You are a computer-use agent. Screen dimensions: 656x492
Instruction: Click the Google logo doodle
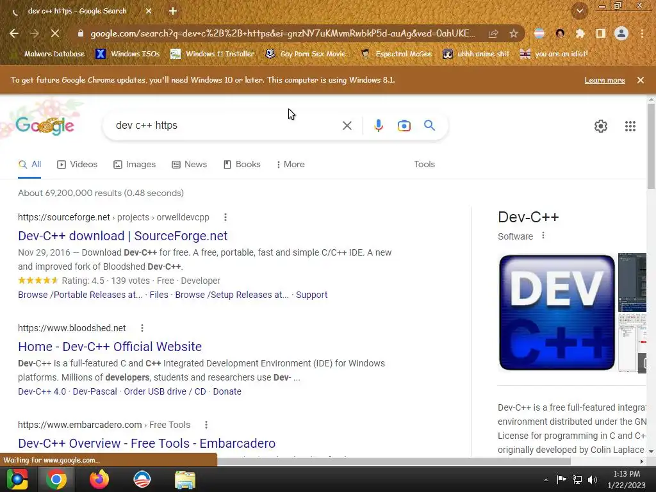44,124
